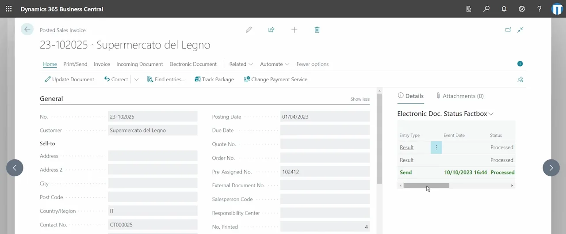Click the factbox scrollbar right arrow
Viewport: 566px width, 234px height.
512,185
